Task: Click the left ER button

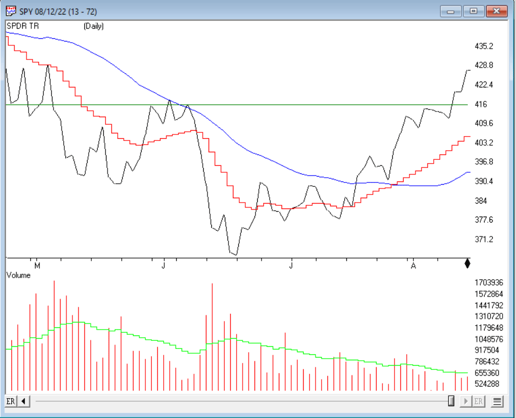Action: pos(10,401)
